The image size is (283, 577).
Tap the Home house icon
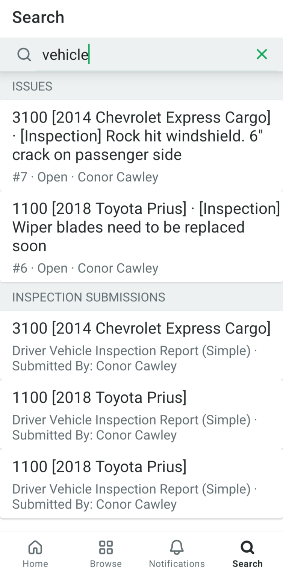point(35,547)
